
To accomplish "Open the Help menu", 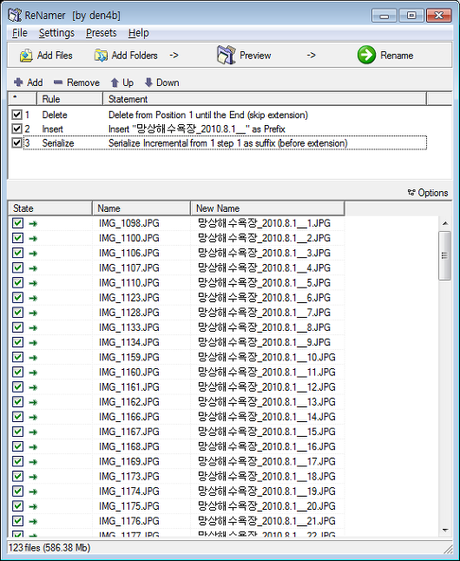I will coord(138,33).
